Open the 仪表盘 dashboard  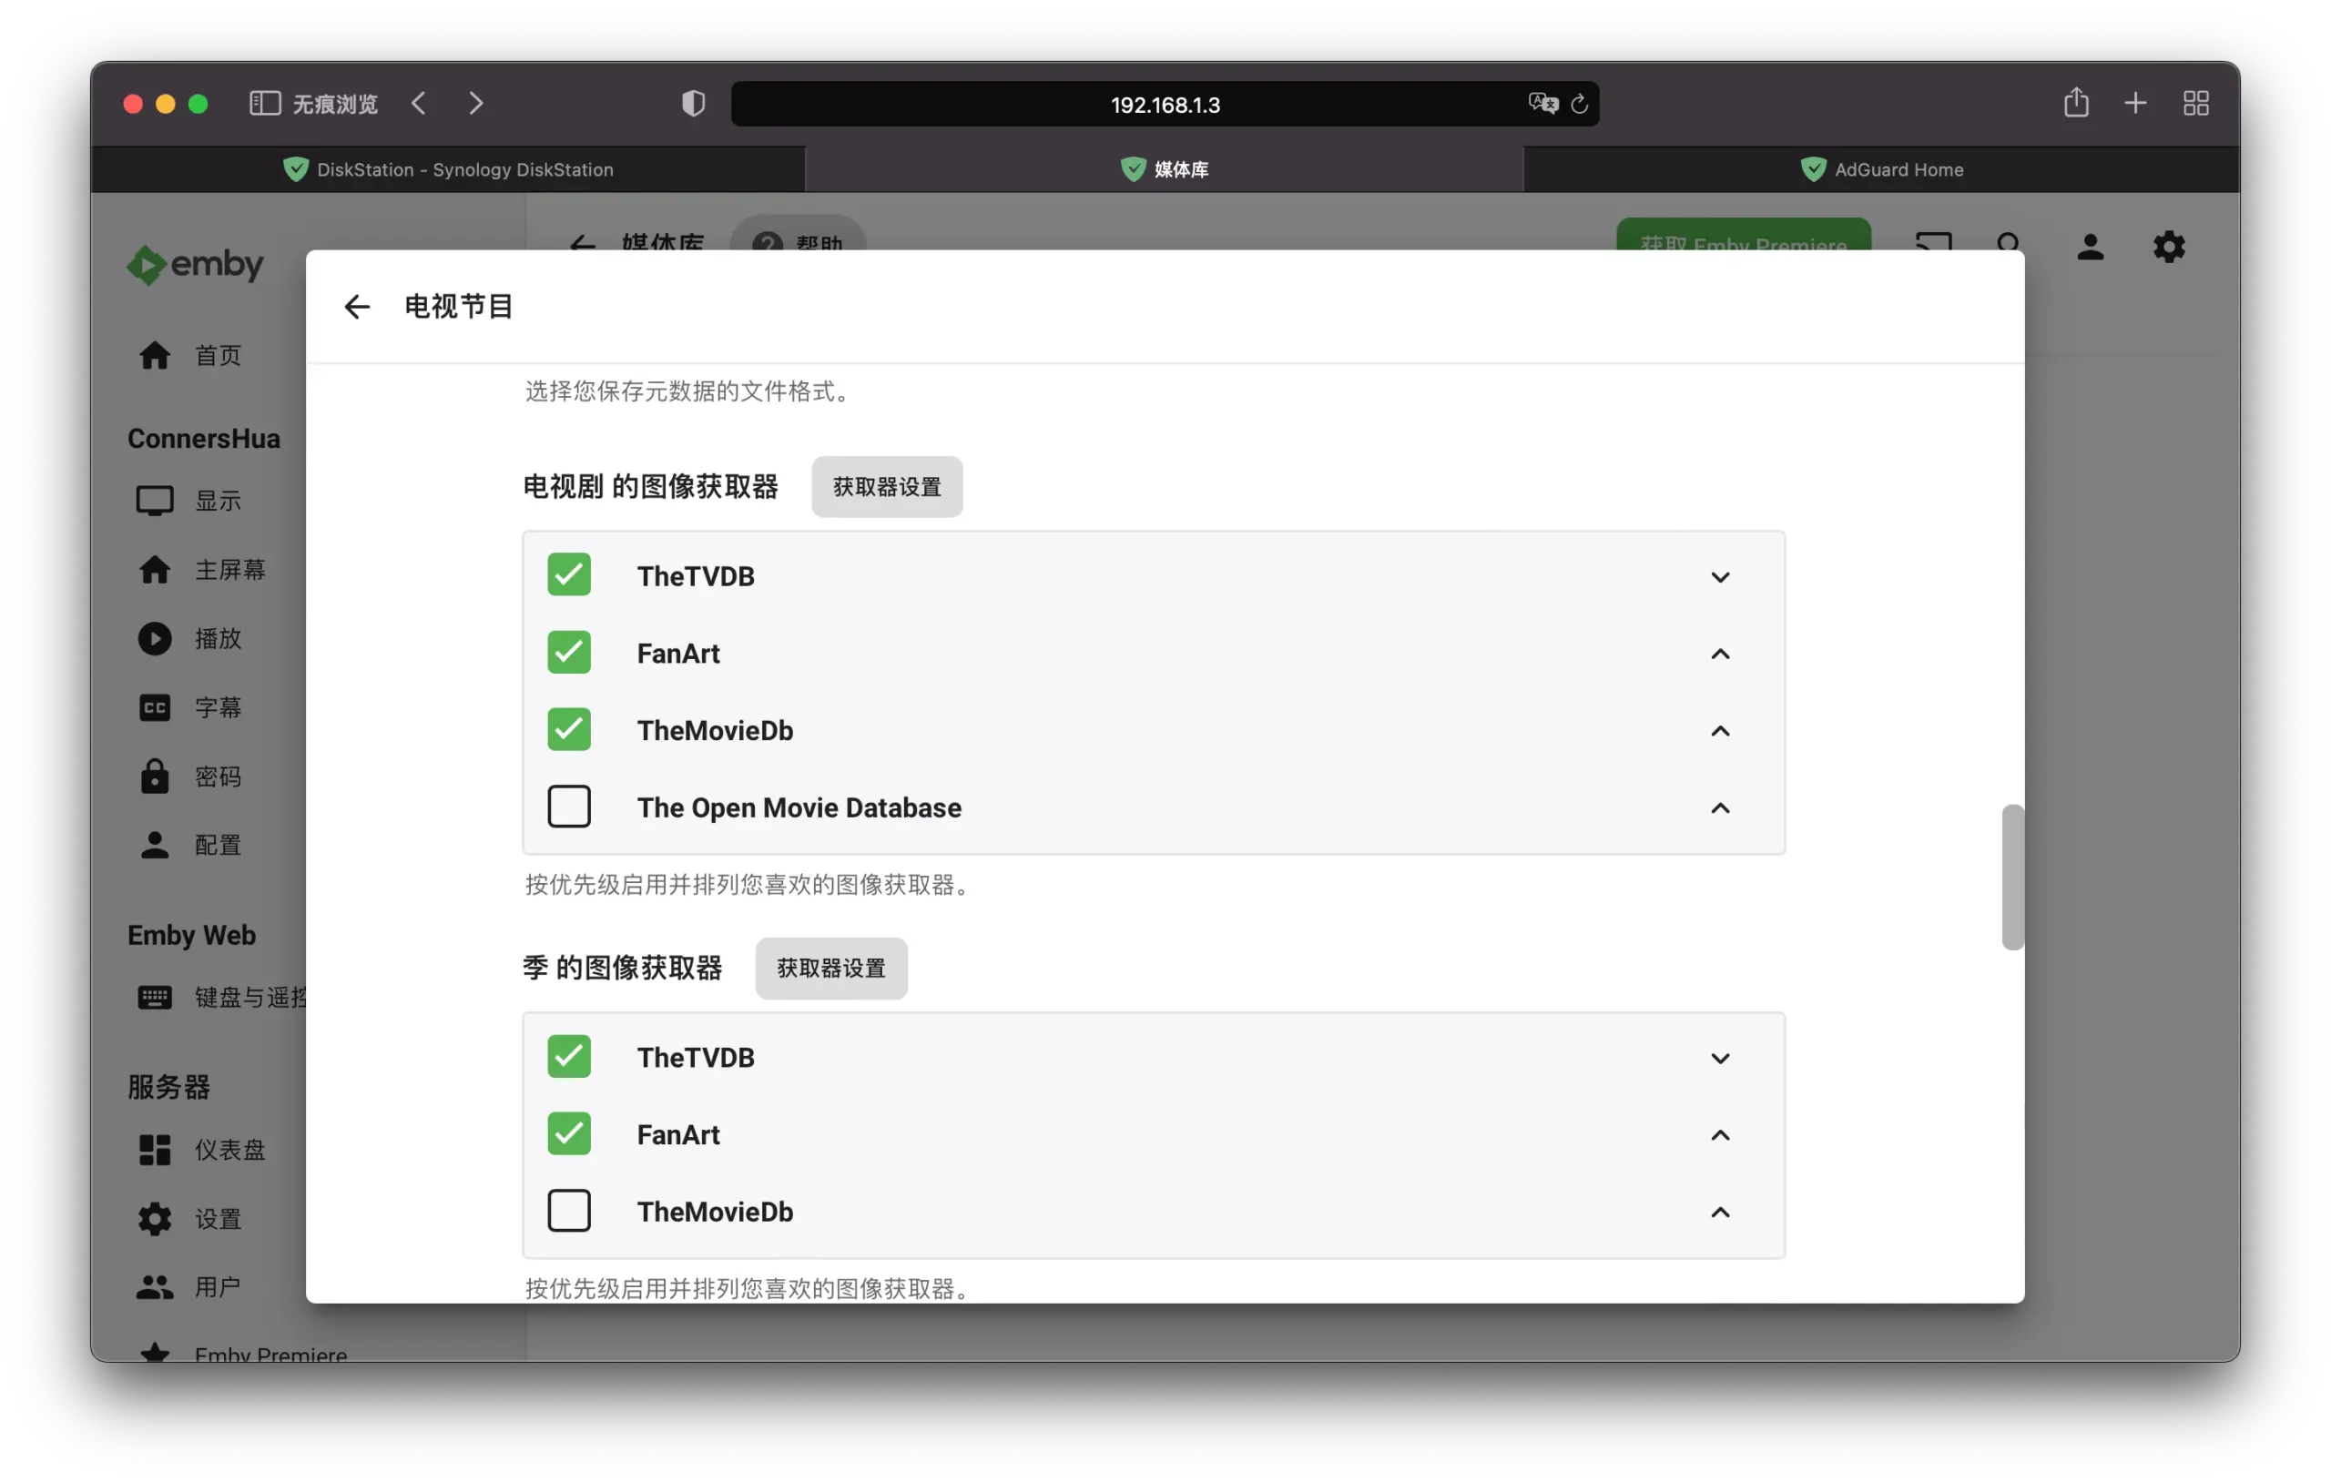tap(229, 1150)
